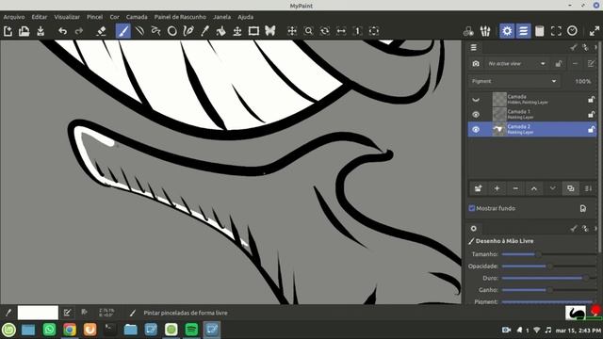Image resolution: width=603 pixels, height=339 pixels.
Task: Open Spotify from the taskbar
Action: point(191,330)
